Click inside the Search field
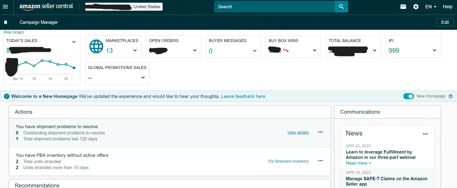This screenshot has width=457, height=188. (275, 7)
